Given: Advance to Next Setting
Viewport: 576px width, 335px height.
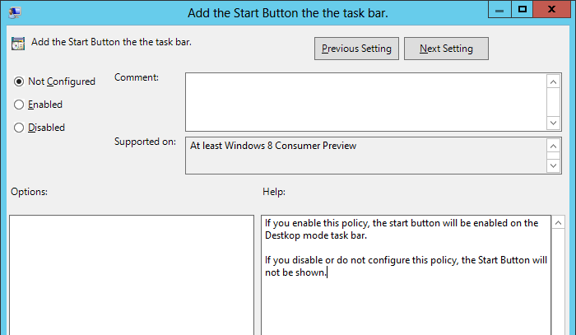Looking at the screenshot, I should coord(446,49).
